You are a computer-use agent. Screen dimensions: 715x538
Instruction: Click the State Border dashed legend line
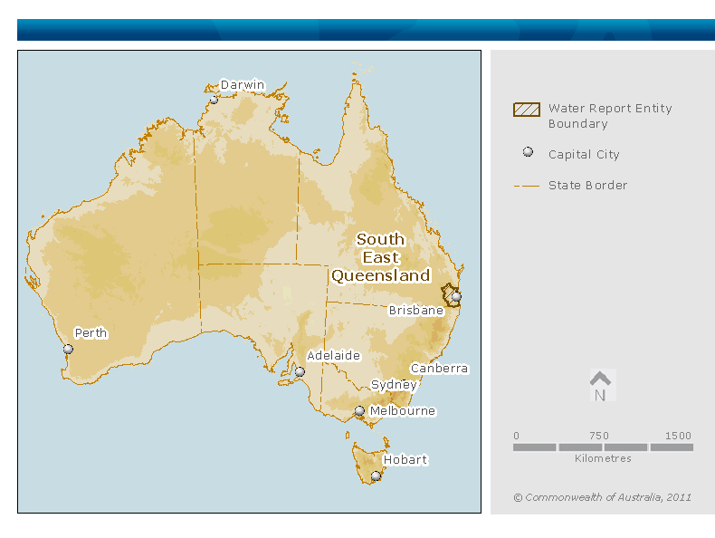(x=527, y=186)
